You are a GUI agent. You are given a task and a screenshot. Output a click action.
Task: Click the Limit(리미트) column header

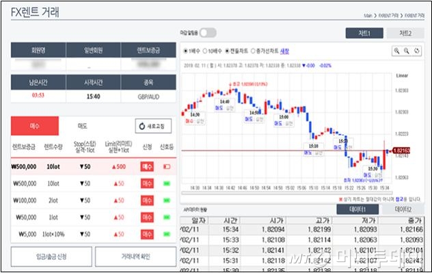(x=118, y=147)
